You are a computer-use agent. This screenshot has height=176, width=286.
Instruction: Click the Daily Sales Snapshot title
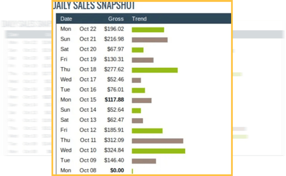point(94,5)
